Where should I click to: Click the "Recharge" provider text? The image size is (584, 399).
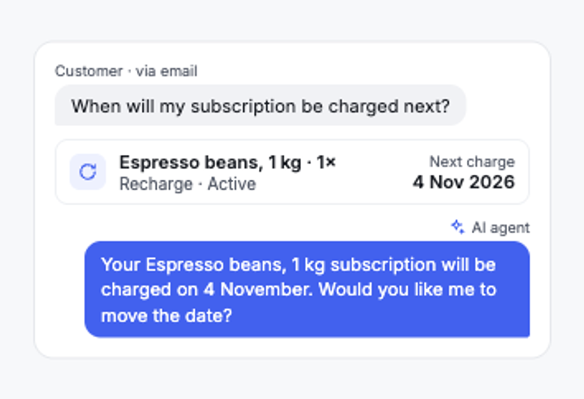pyautogui.click(x=156, y=184)
